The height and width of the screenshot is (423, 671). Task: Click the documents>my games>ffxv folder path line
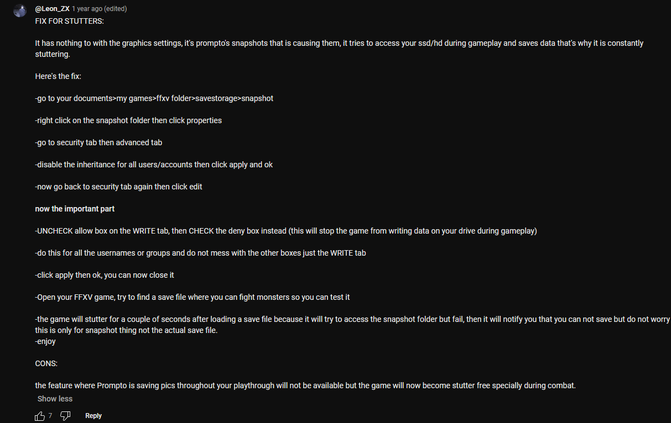tap(154, 98)
